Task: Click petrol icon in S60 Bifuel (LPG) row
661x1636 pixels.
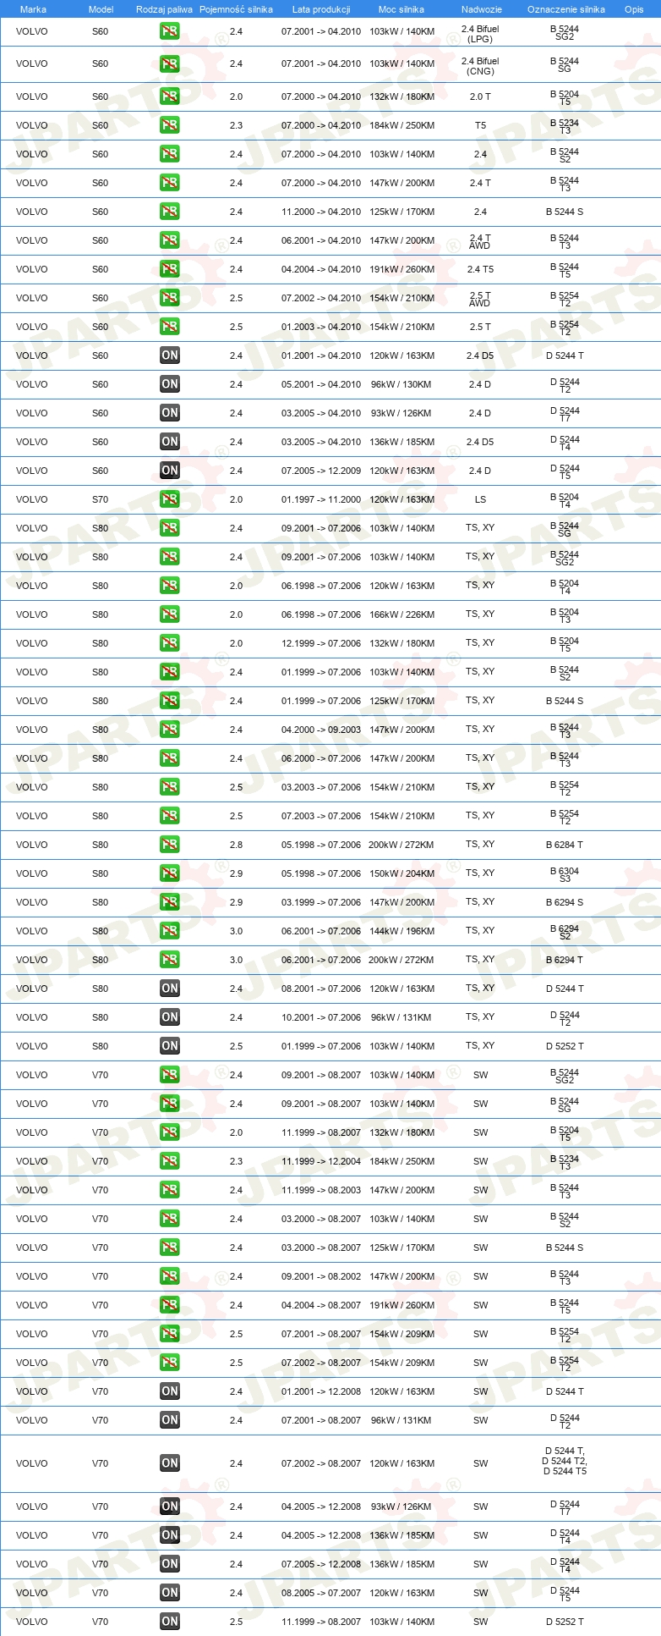Action: 170,31
